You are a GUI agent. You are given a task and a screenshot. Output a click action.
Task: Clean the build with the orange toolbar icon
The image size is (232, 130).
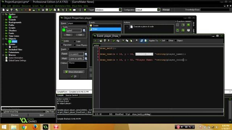30,10
